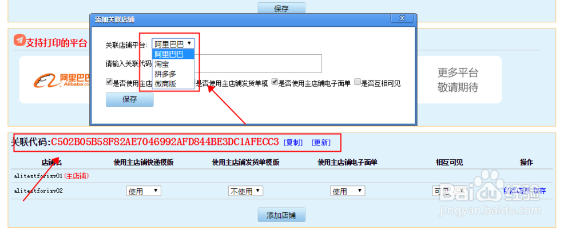This screenshot has height=230, width=572.
Task: Click the 操作 column header
Action: [x=526, y=163]
